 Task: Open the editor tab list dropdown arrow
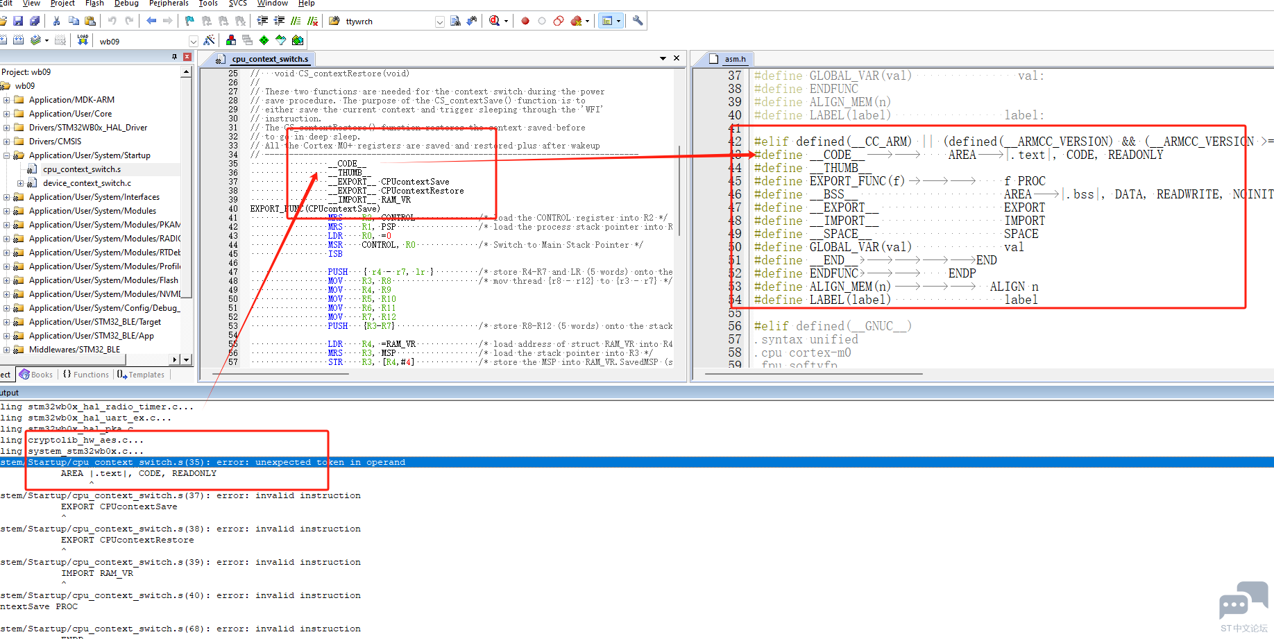(663, 58)
